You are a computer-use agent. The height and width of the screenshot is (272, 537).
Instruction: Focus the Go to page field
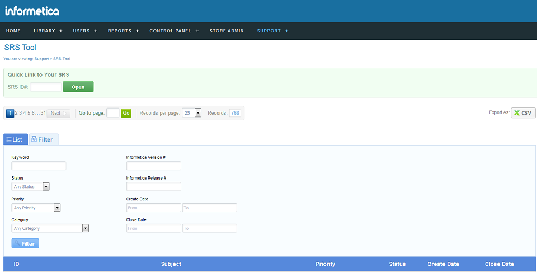[112, 112]
